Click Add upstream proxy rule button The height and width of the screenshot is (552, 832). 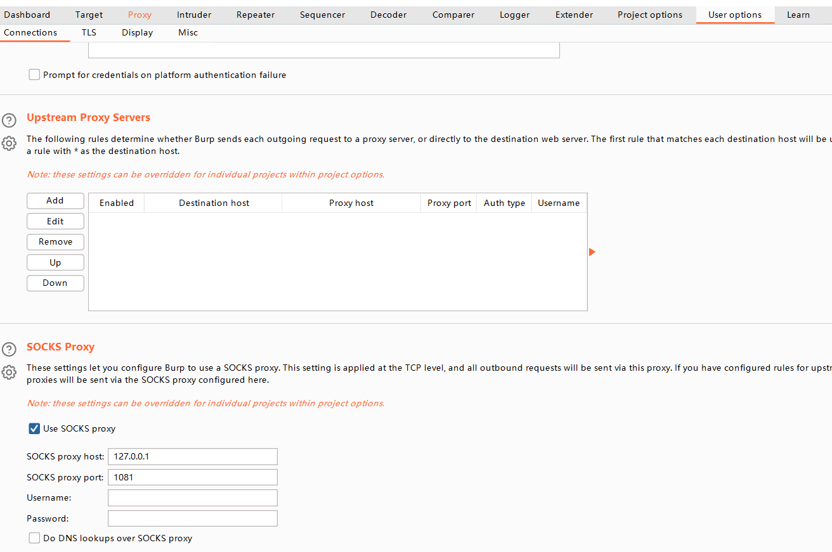pos(55,200)
